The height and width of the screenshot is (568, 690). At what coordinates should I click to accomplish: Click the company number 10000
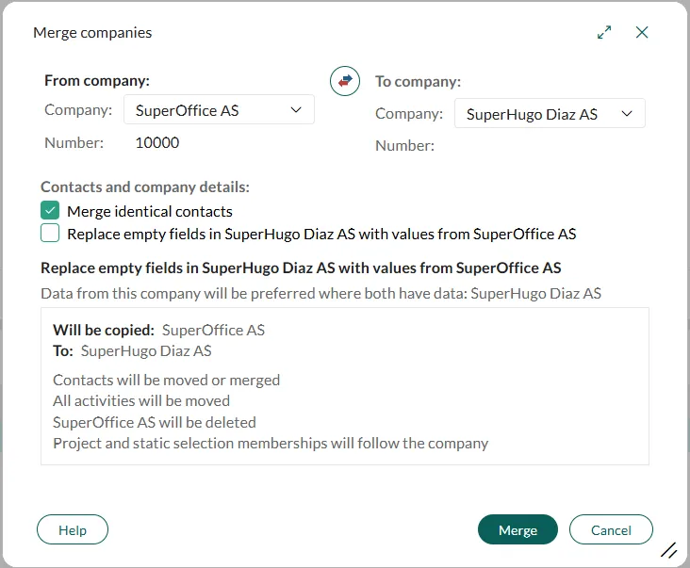(x=157, y=143)
